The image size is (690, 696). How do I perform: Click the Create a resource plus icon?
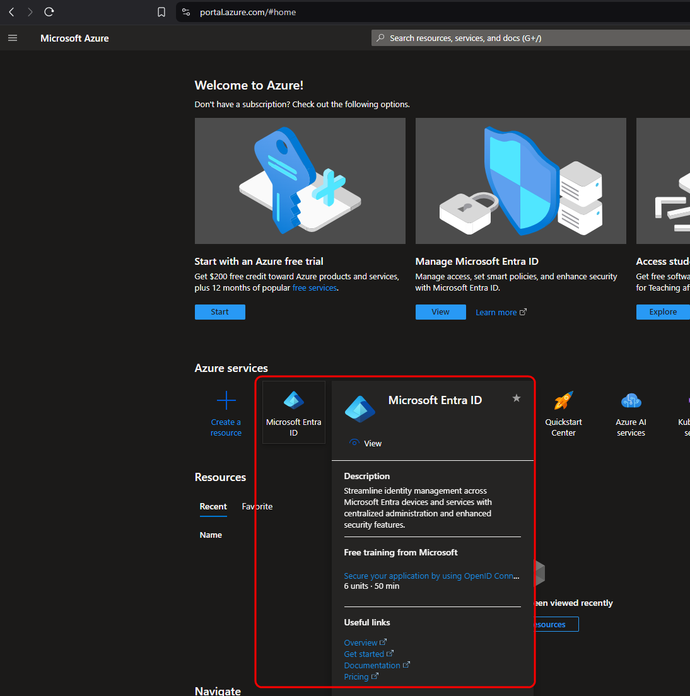(226, 401)
